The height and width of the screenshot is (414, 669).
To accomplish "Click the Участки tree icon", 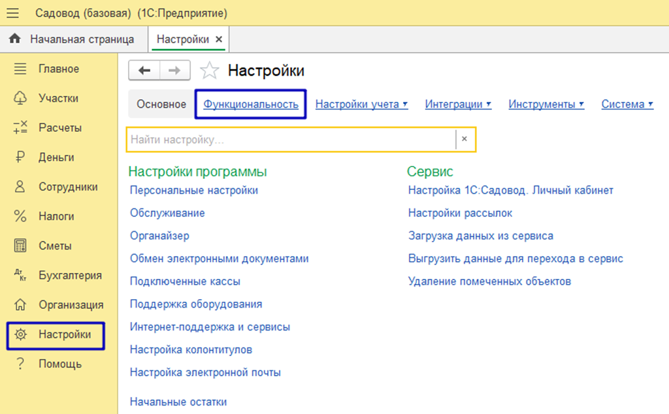I will coord(20,98).
